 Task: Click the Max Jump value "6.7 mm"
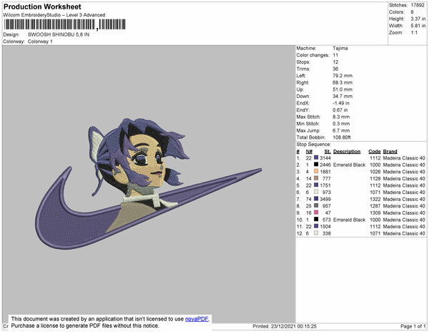[x=341, y=130]
